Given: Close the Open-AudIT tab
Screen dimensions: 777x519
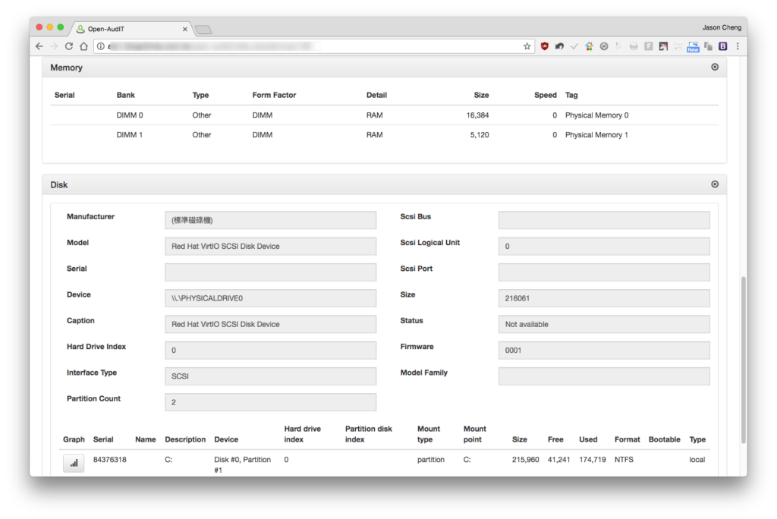Looking at the screenshot, I should click(185, 30).
